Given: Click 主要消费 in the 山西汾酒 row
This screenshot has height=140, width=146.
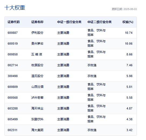Looking at the screenshot, I should 63,87.
